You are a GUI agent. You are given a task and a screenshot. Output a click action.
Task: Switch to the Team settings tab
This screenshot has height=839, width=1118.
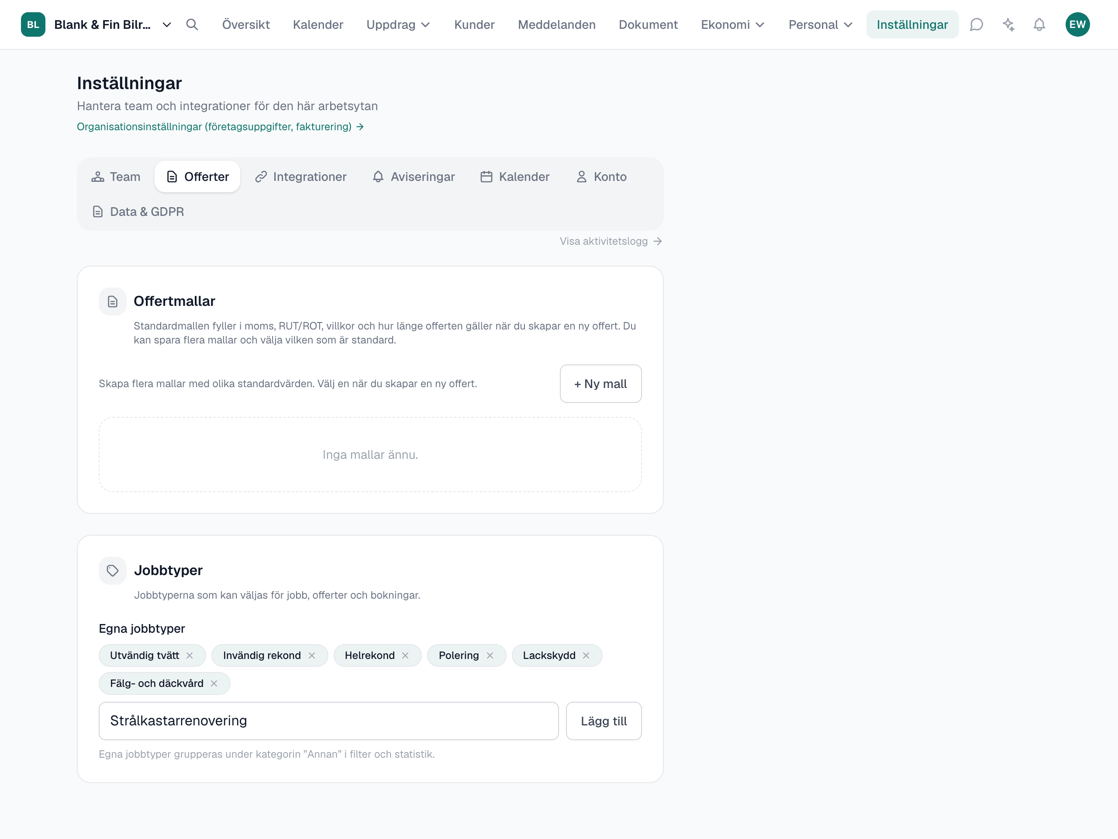pos(116,177)
